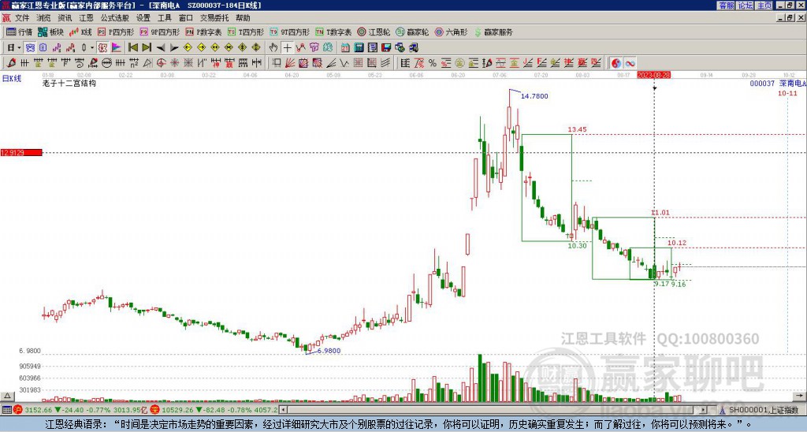Open the calculator icon

coord(359,47)
